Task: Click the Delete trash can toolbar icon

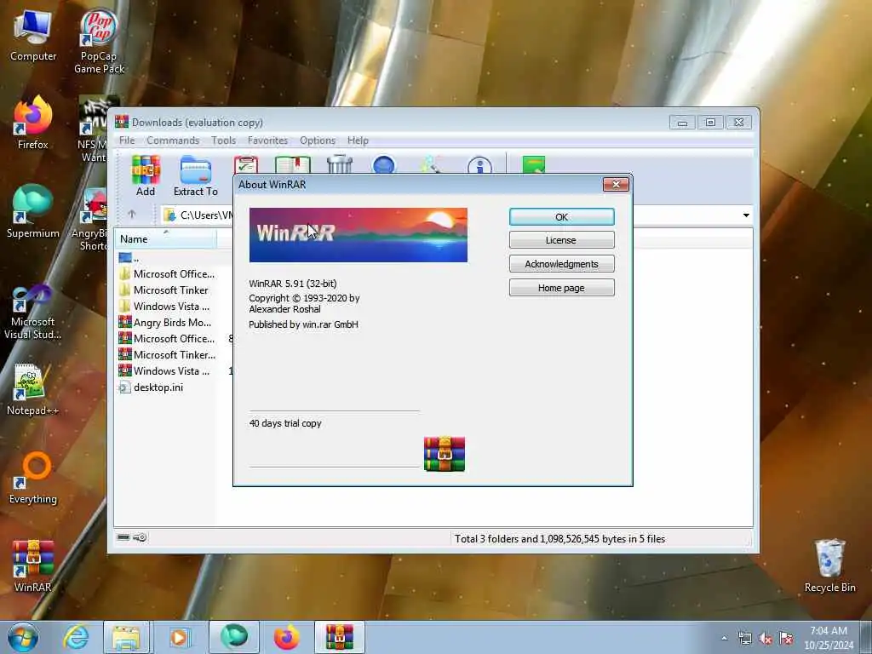Action: [340, 164]
